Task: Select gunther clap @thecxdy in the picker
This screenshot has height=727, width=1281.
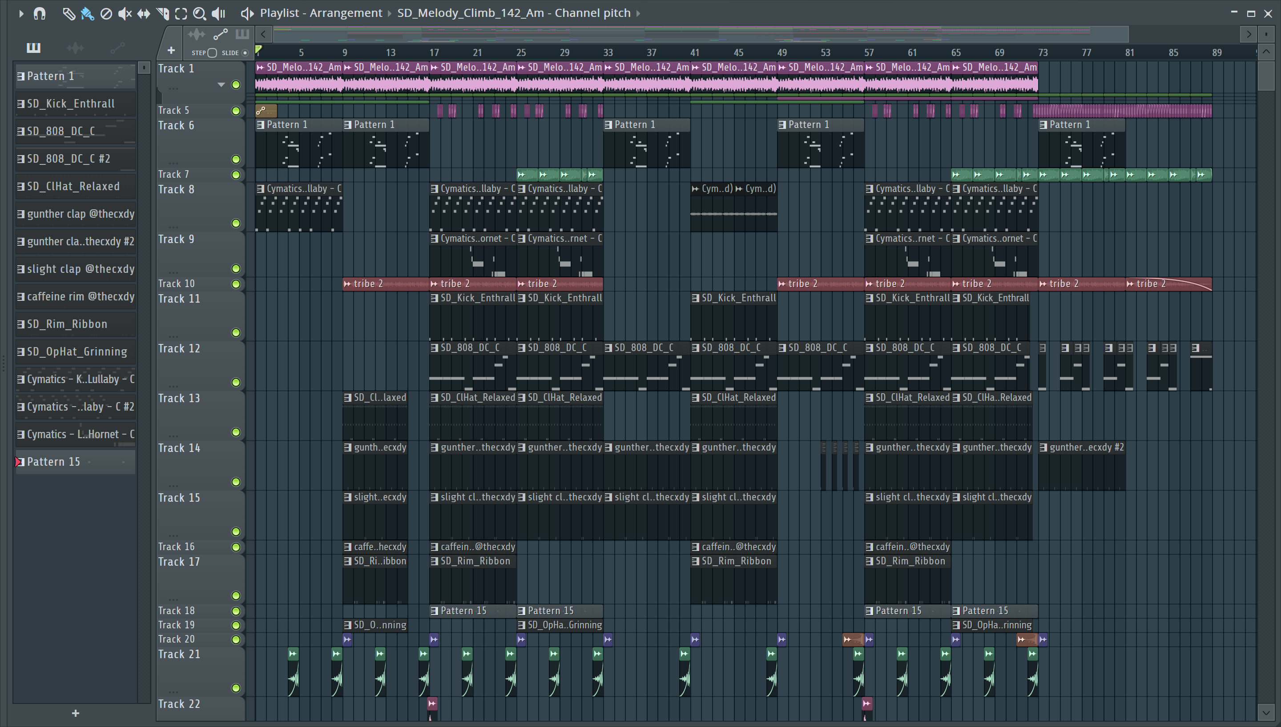Action: click(x=76, y=214)
